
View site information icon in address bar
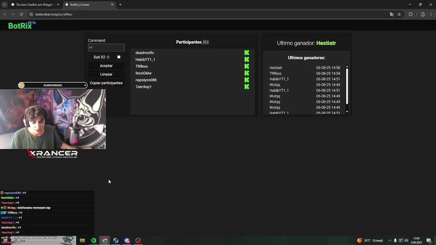(x=31, y=14)
